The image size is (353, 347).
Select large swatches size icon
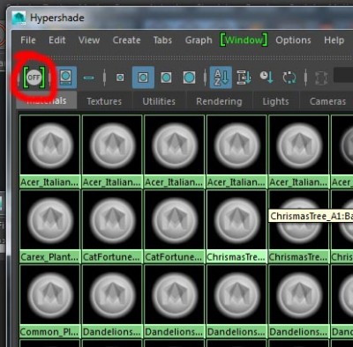point(166,78)
